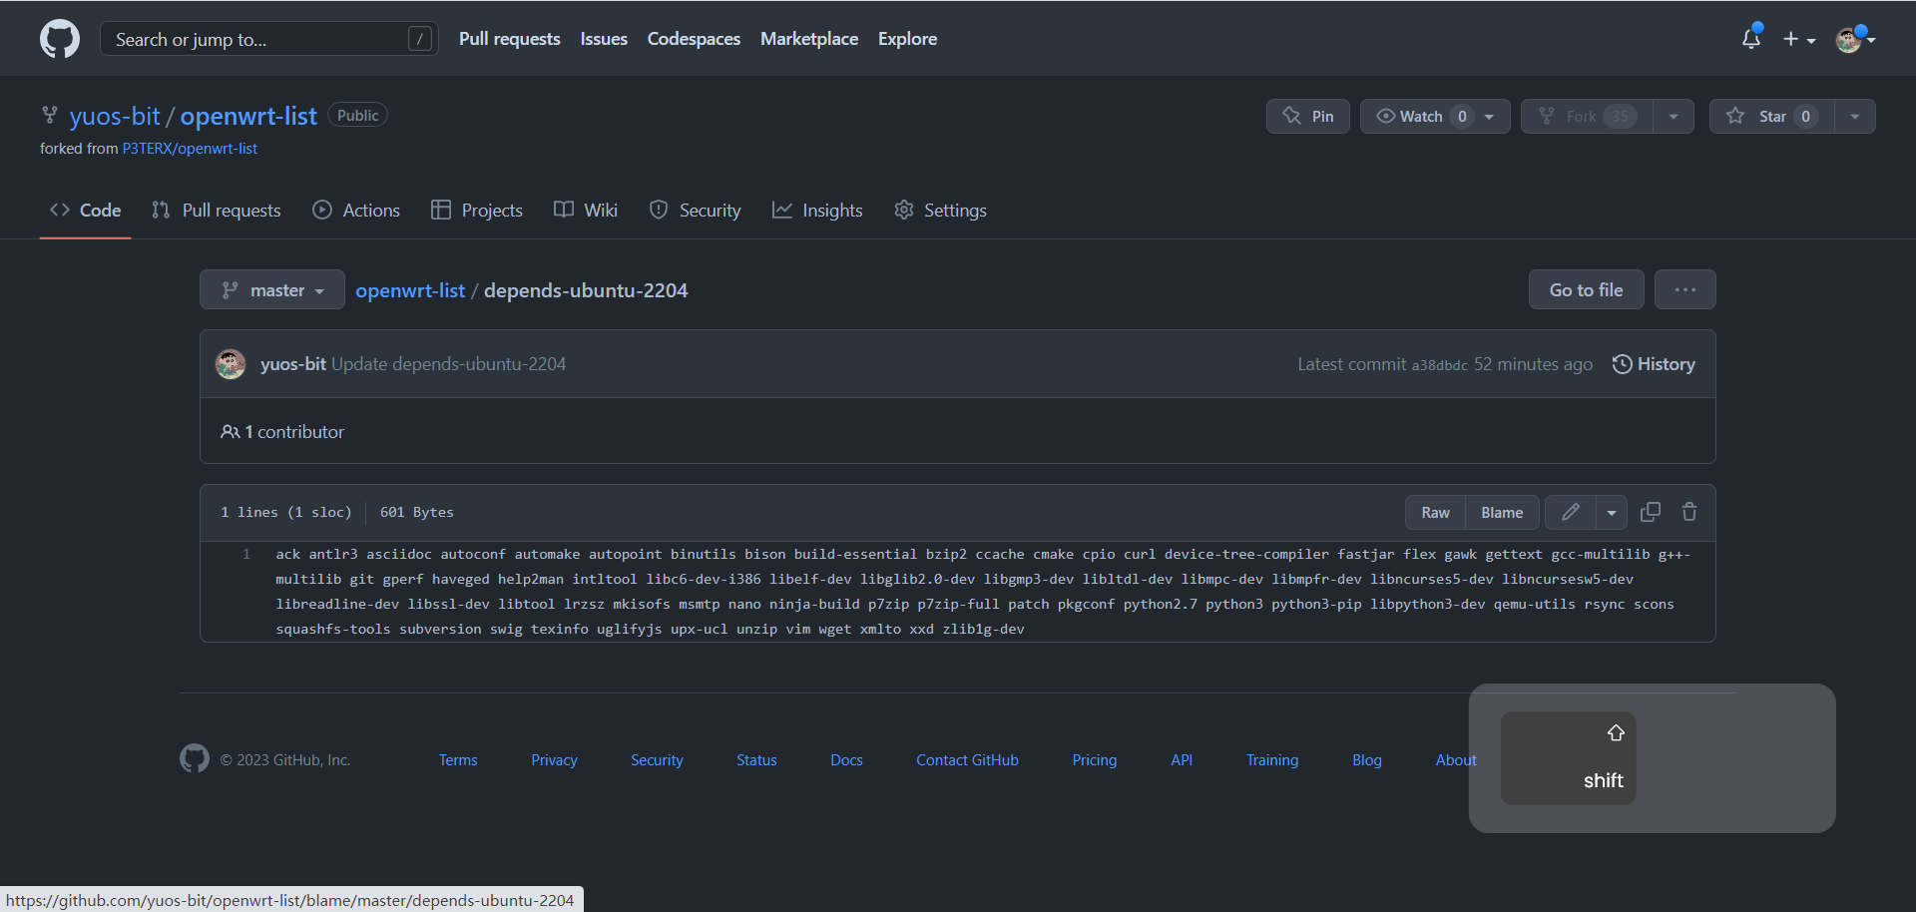
Task: Select line number 1 of file
Action: click(x=246, y=554)
